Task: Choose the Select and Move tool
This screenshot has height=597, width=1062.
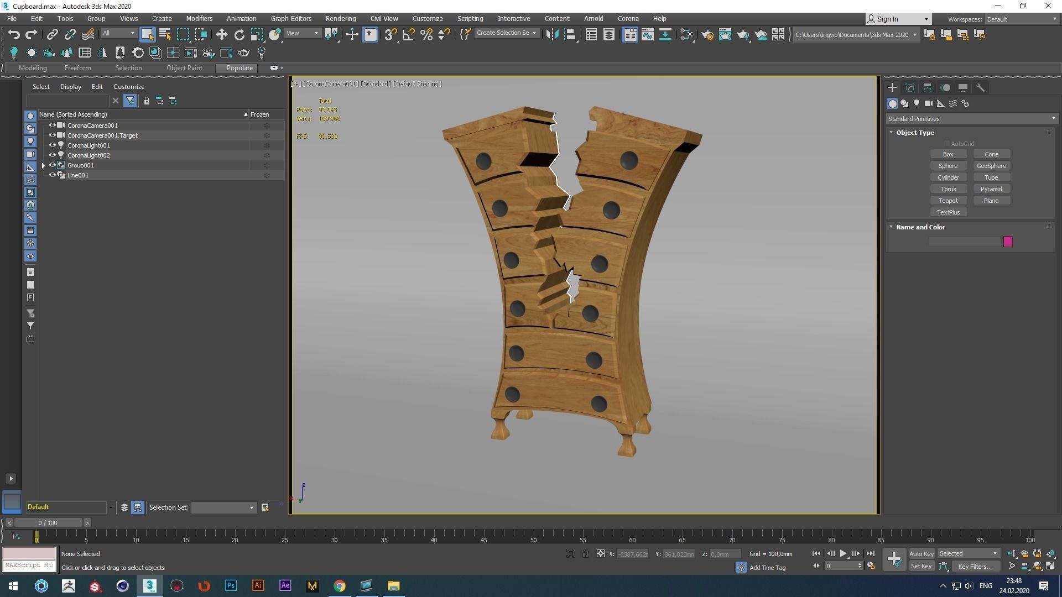Action: [221, 35]
